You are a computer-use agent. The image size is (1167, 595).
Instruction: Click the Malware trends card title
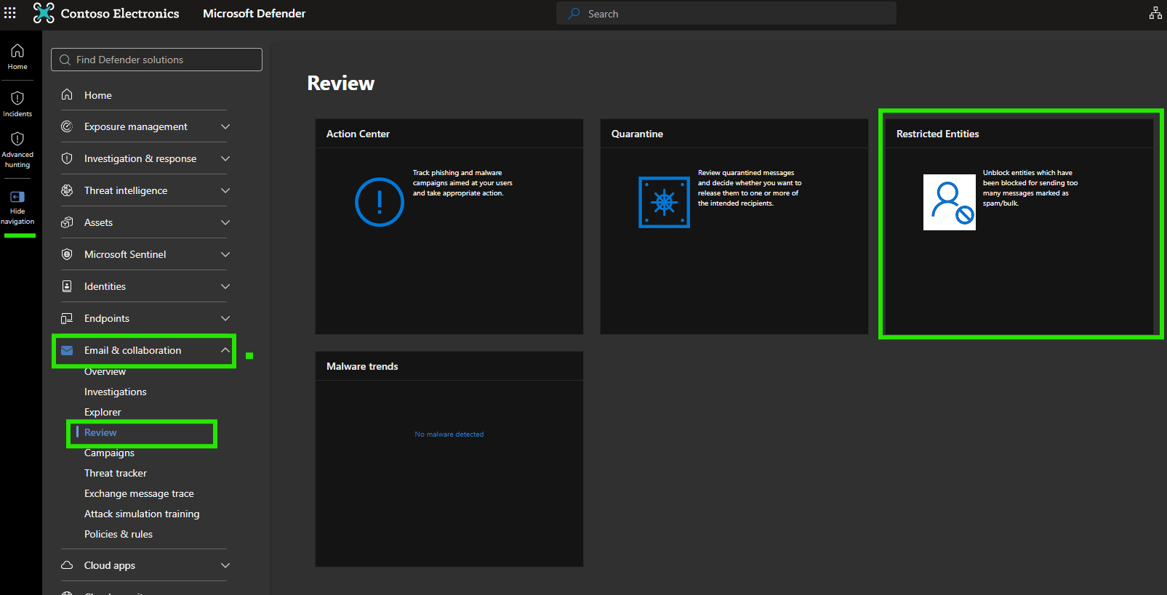coord(362,366)
